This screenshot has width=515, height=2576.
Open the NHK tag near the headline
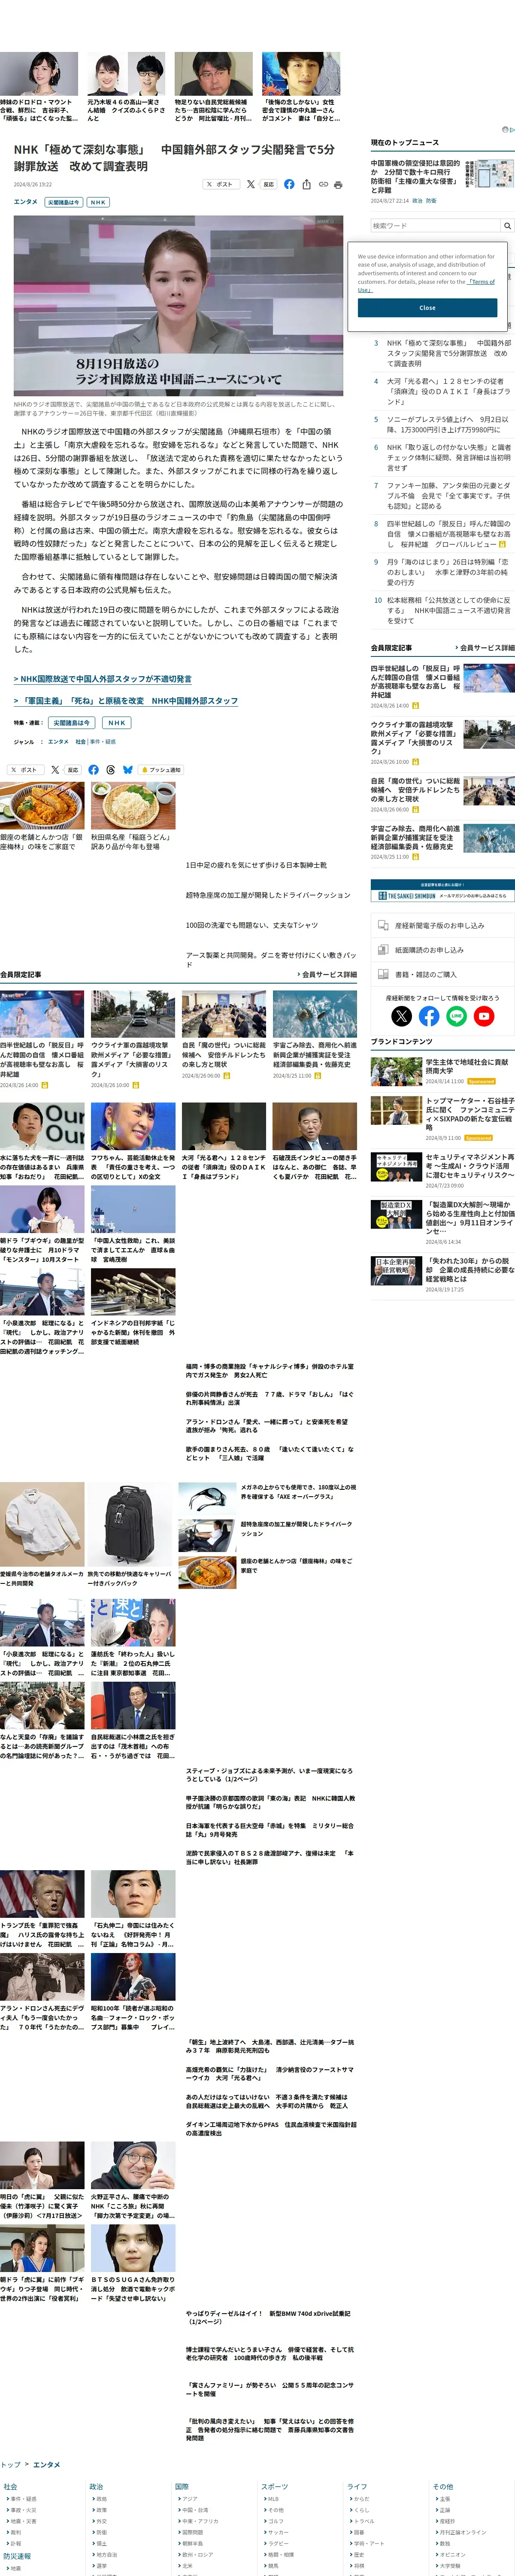97,202
